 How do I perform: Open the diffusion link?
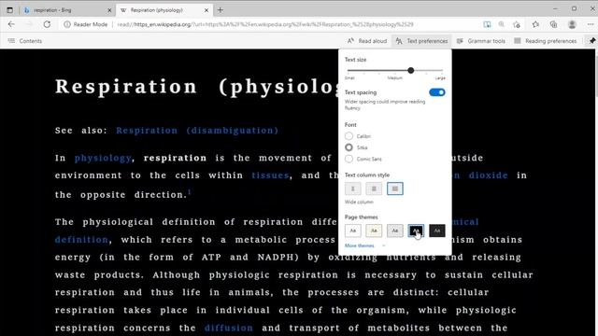click(228, 328)
